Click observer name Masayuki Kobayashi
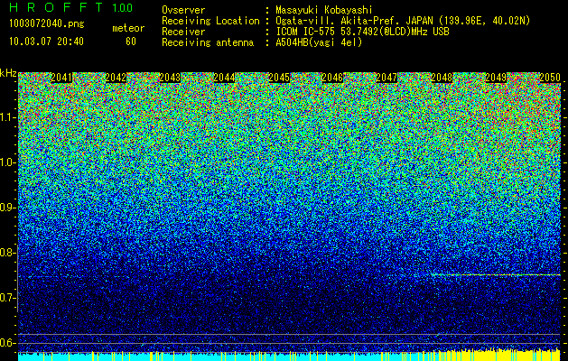The height and width of the screenshot is (361, 568). [x=324, y=10]
